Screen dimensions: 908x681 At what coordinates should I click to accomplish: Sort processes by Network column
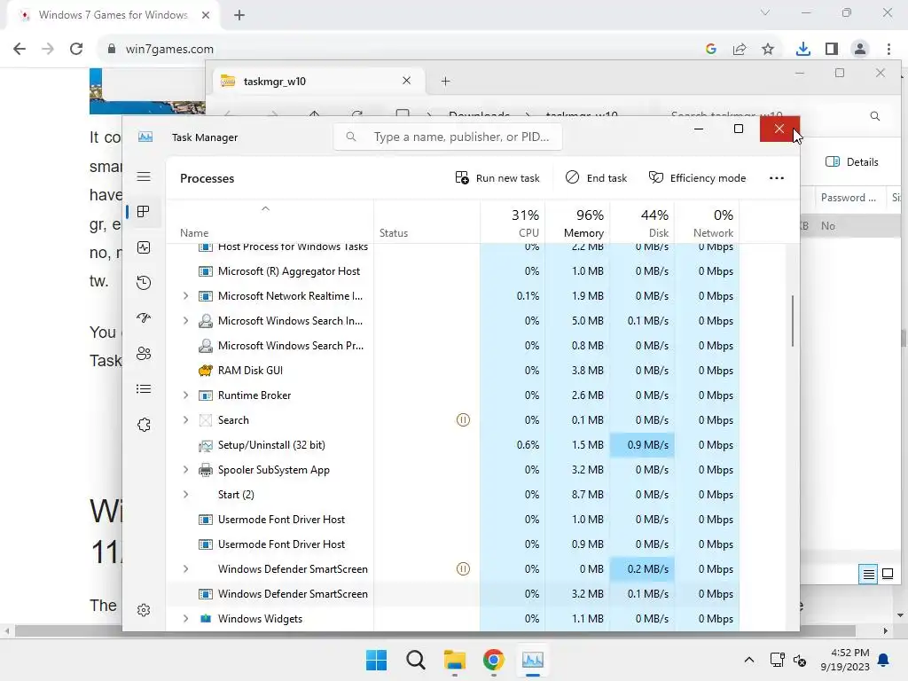click(707, 223)
